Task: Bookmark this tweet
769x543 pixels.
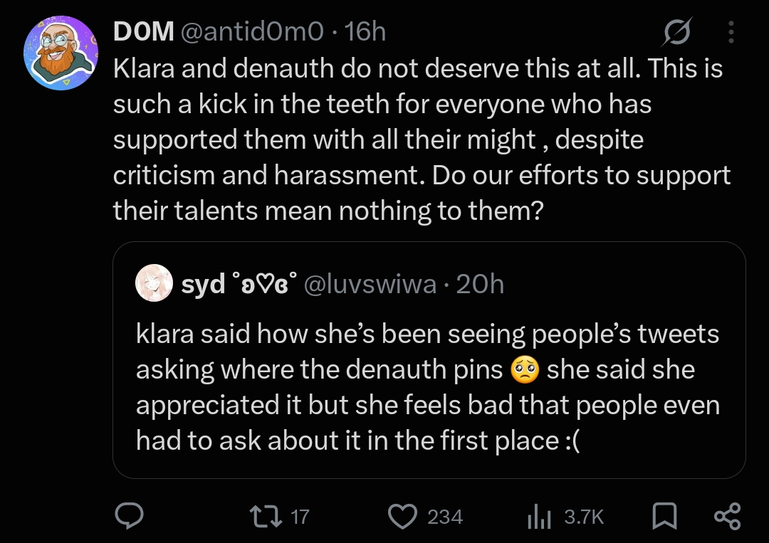Action: (664, 517)
